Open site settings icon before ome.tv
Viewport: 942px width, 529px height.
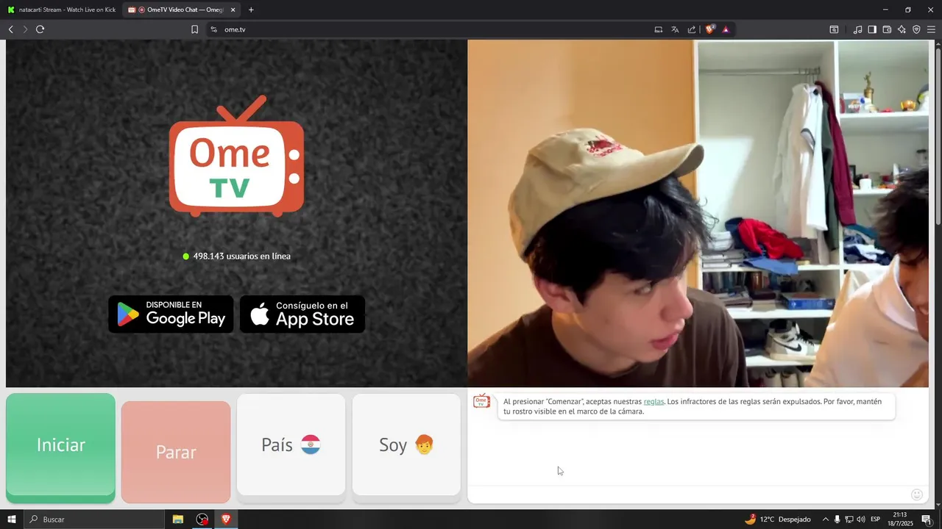[213, 29]
